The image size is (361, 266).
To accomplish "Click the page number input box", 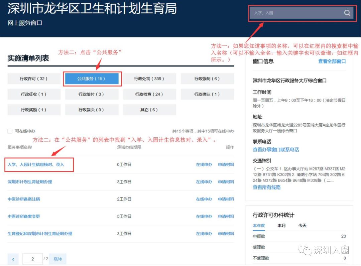I will click(x=32, y=259).
